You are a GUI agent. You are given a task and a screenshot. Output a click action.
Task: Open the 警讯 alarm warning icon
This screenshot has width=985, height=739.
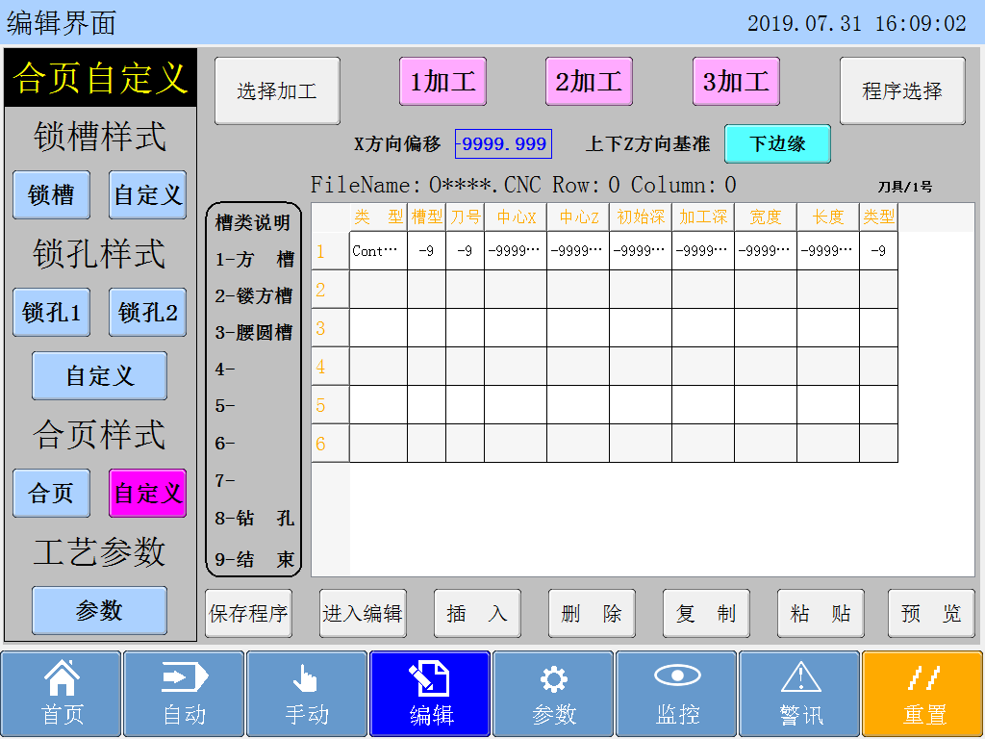799,694
